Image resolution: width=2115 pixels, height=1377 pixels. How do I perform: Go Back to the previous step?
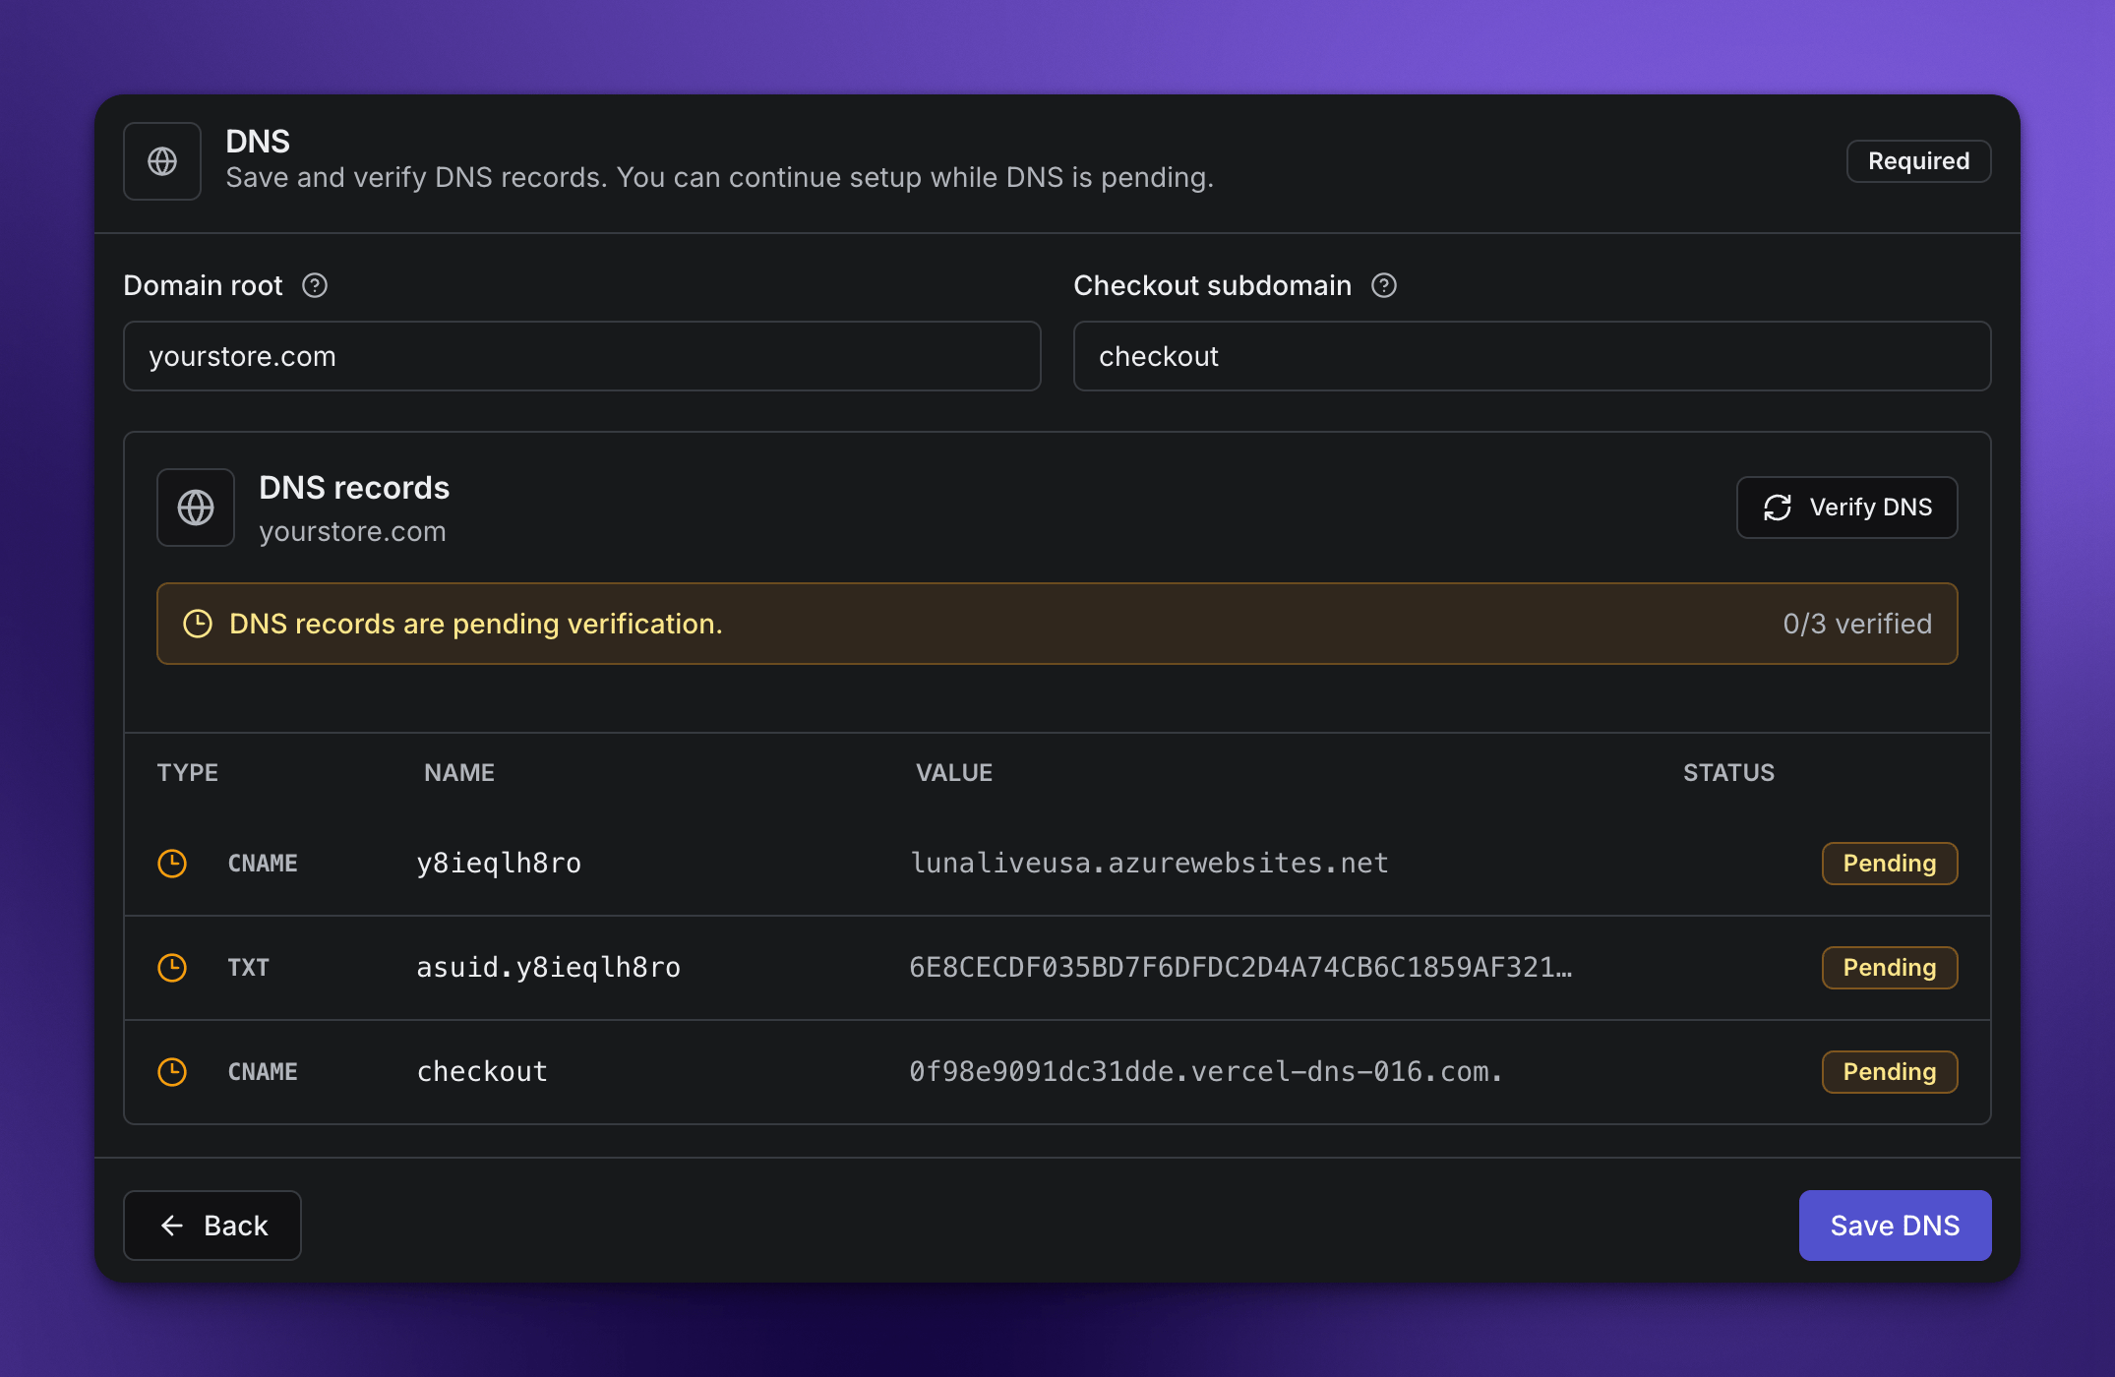tap(212, 1226)
